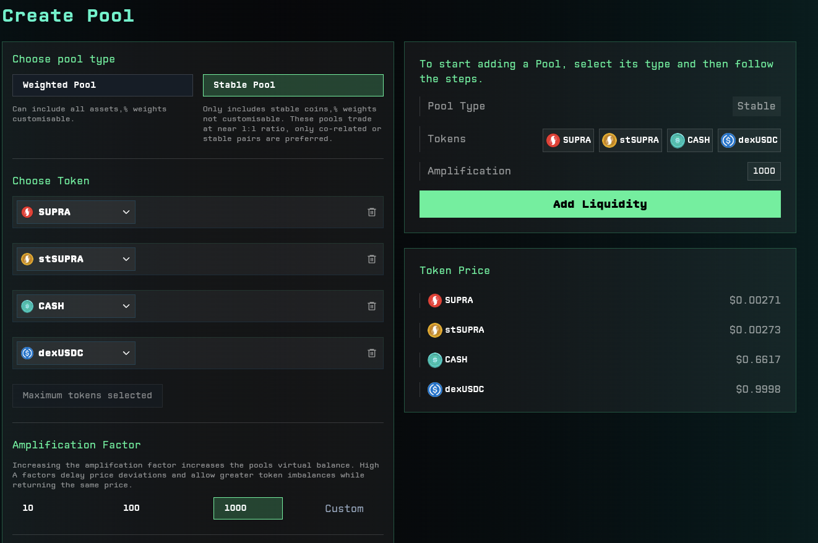
Task: Remove dexUSDC with its trash icon
Action: [x=372, y=353]
